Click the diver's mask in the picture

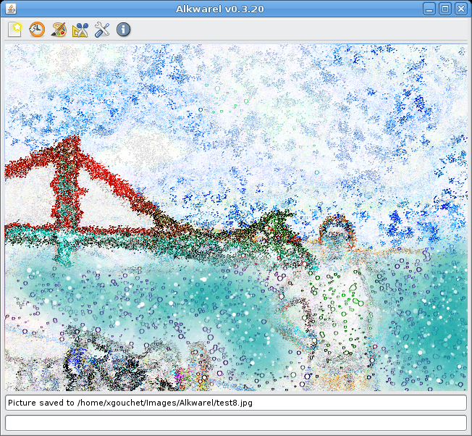tap(336, 232)
